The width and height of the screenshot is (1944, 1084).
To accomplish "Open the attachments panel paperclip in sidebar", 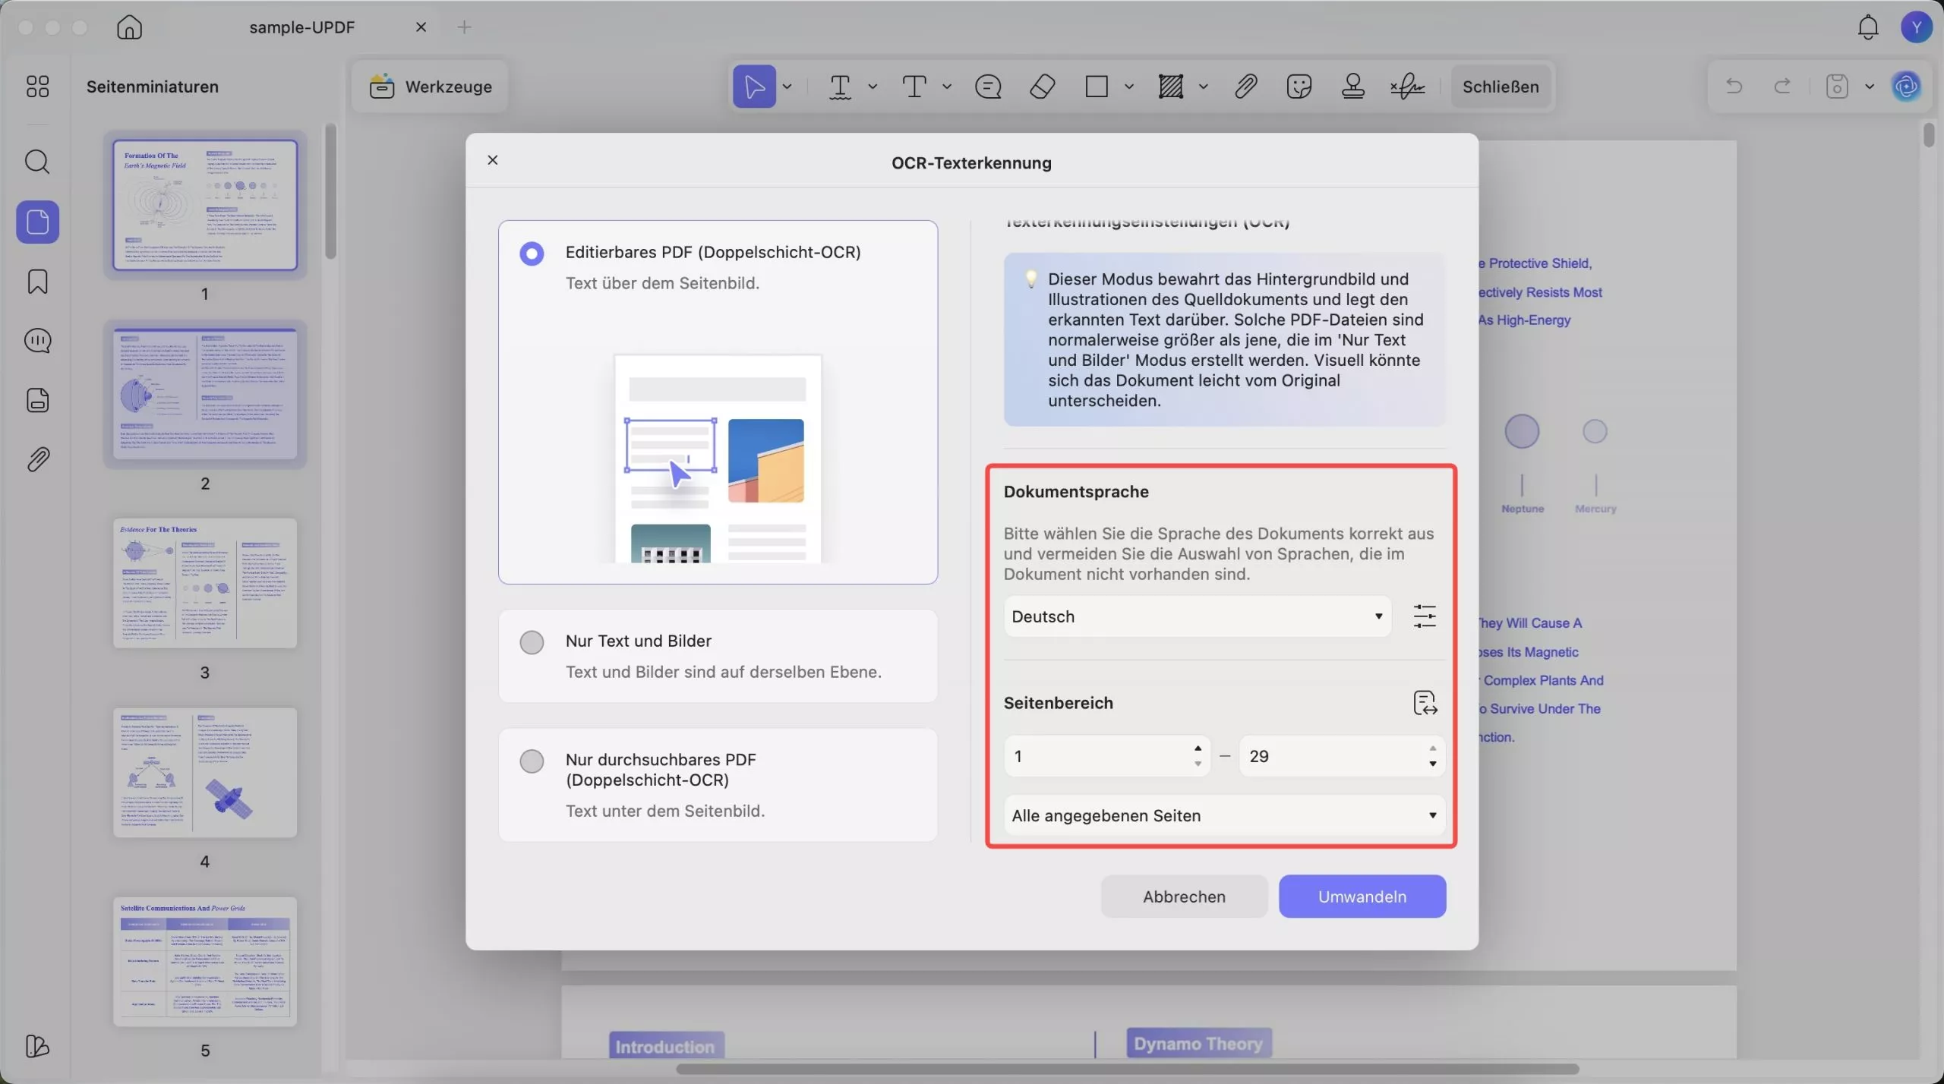I will 37,459.
